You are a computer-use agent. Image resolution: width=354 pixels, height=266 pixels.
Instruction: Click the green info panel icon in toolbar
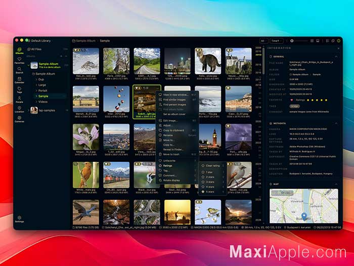tap(338, 41)
